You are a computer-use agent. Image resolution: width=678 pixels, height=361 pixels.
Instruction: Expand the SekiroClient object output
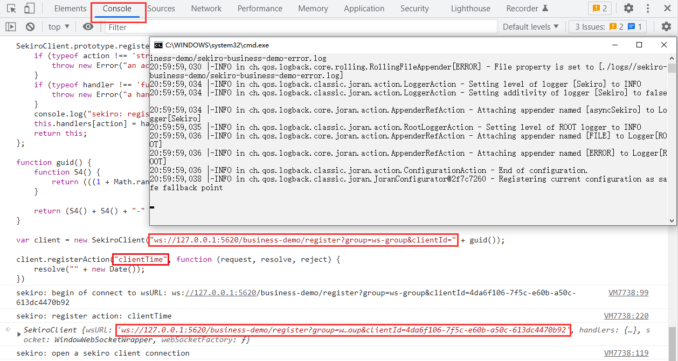(x=19, y=335)
